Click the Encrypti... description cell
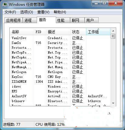Image resolution: width=125 pixels, height=130 pixels. point(57,91)
